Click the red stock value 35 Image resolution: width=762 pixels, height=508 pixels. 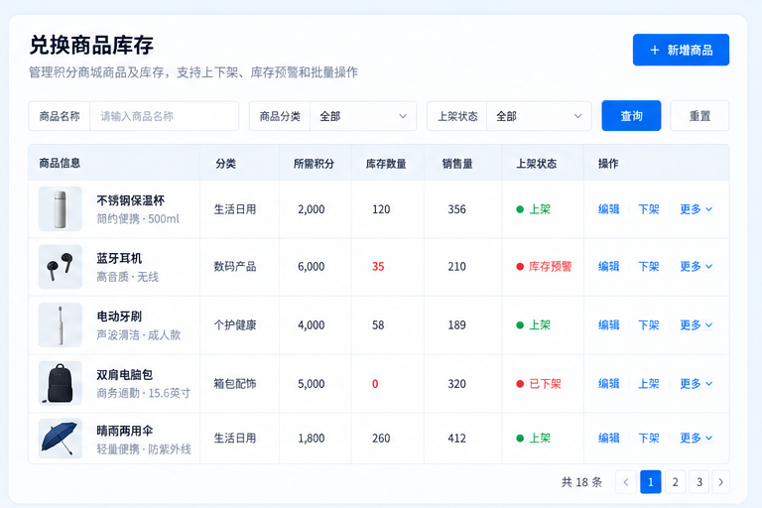point(378,266)
